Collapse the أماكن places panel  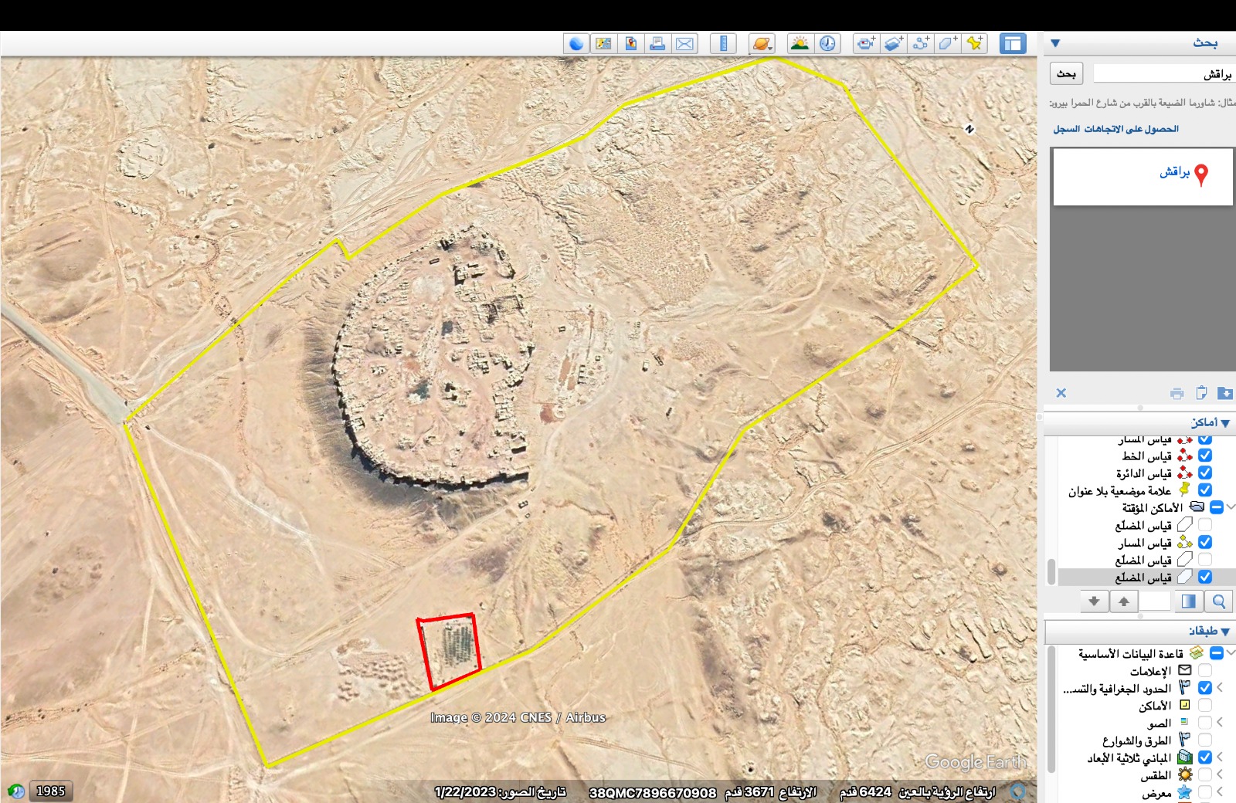click(1225, 423)
